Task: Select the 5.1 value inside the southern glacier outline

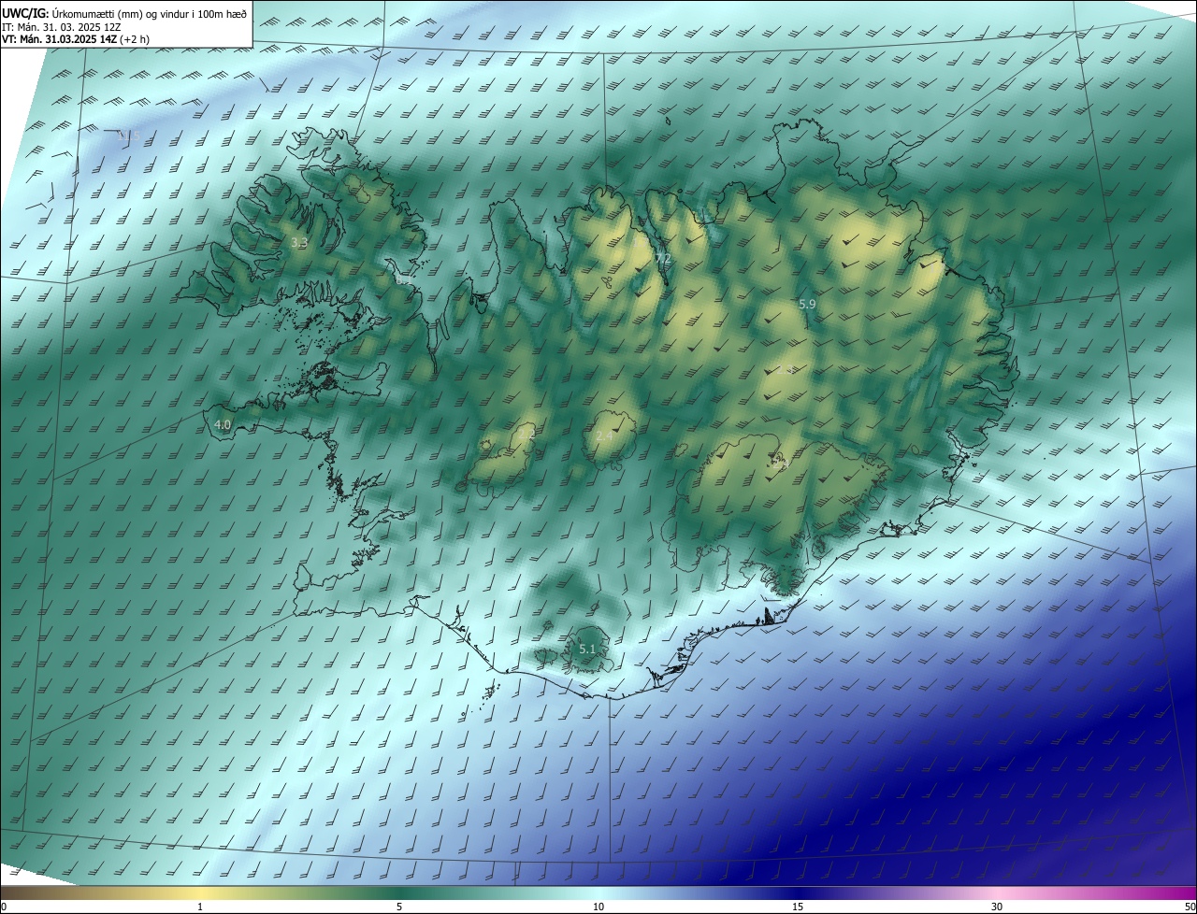Action: (587, 649)
